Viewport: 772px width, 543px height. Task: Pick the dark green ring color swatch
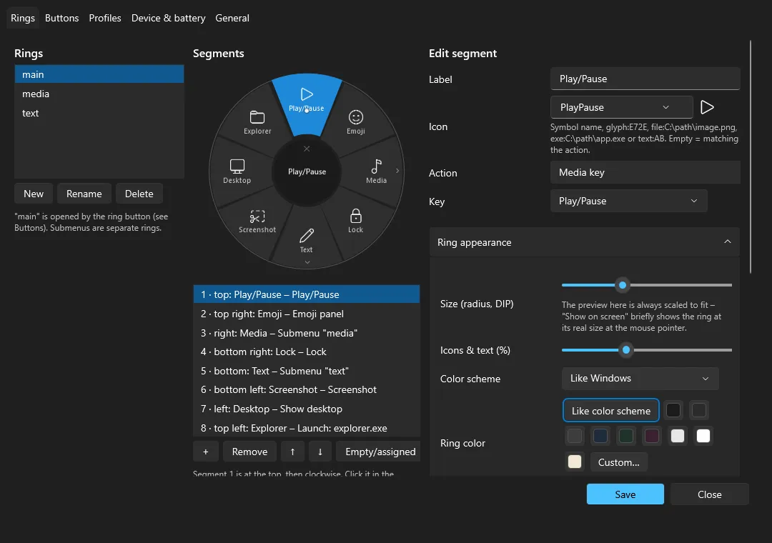[625, 436]
